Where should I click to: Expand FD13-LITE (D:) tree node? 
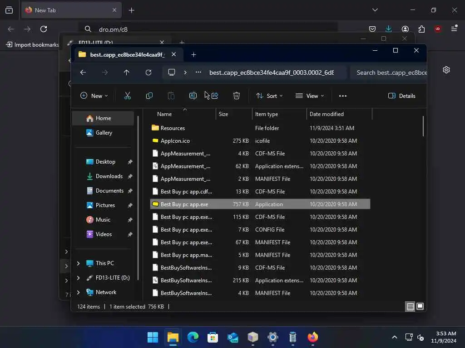coord(78,278)
